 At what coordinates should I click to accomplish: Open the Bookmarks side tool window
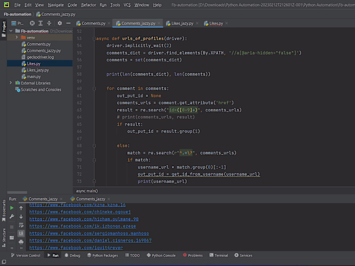coord(4,211)
